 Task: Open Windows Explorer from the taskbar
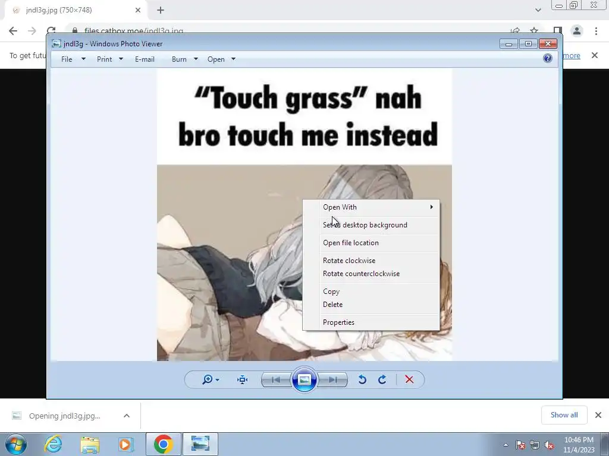point(90,444)
